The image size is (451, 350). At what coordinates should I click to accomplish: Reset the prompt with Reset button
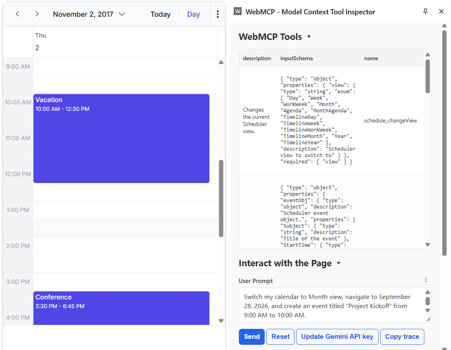(281, 336)
